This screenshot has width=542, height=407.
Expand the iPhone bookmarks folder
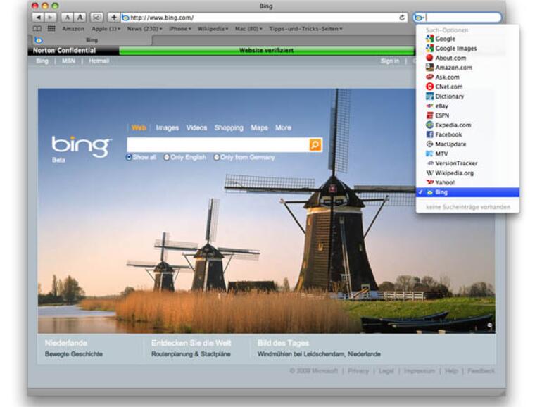180,29
